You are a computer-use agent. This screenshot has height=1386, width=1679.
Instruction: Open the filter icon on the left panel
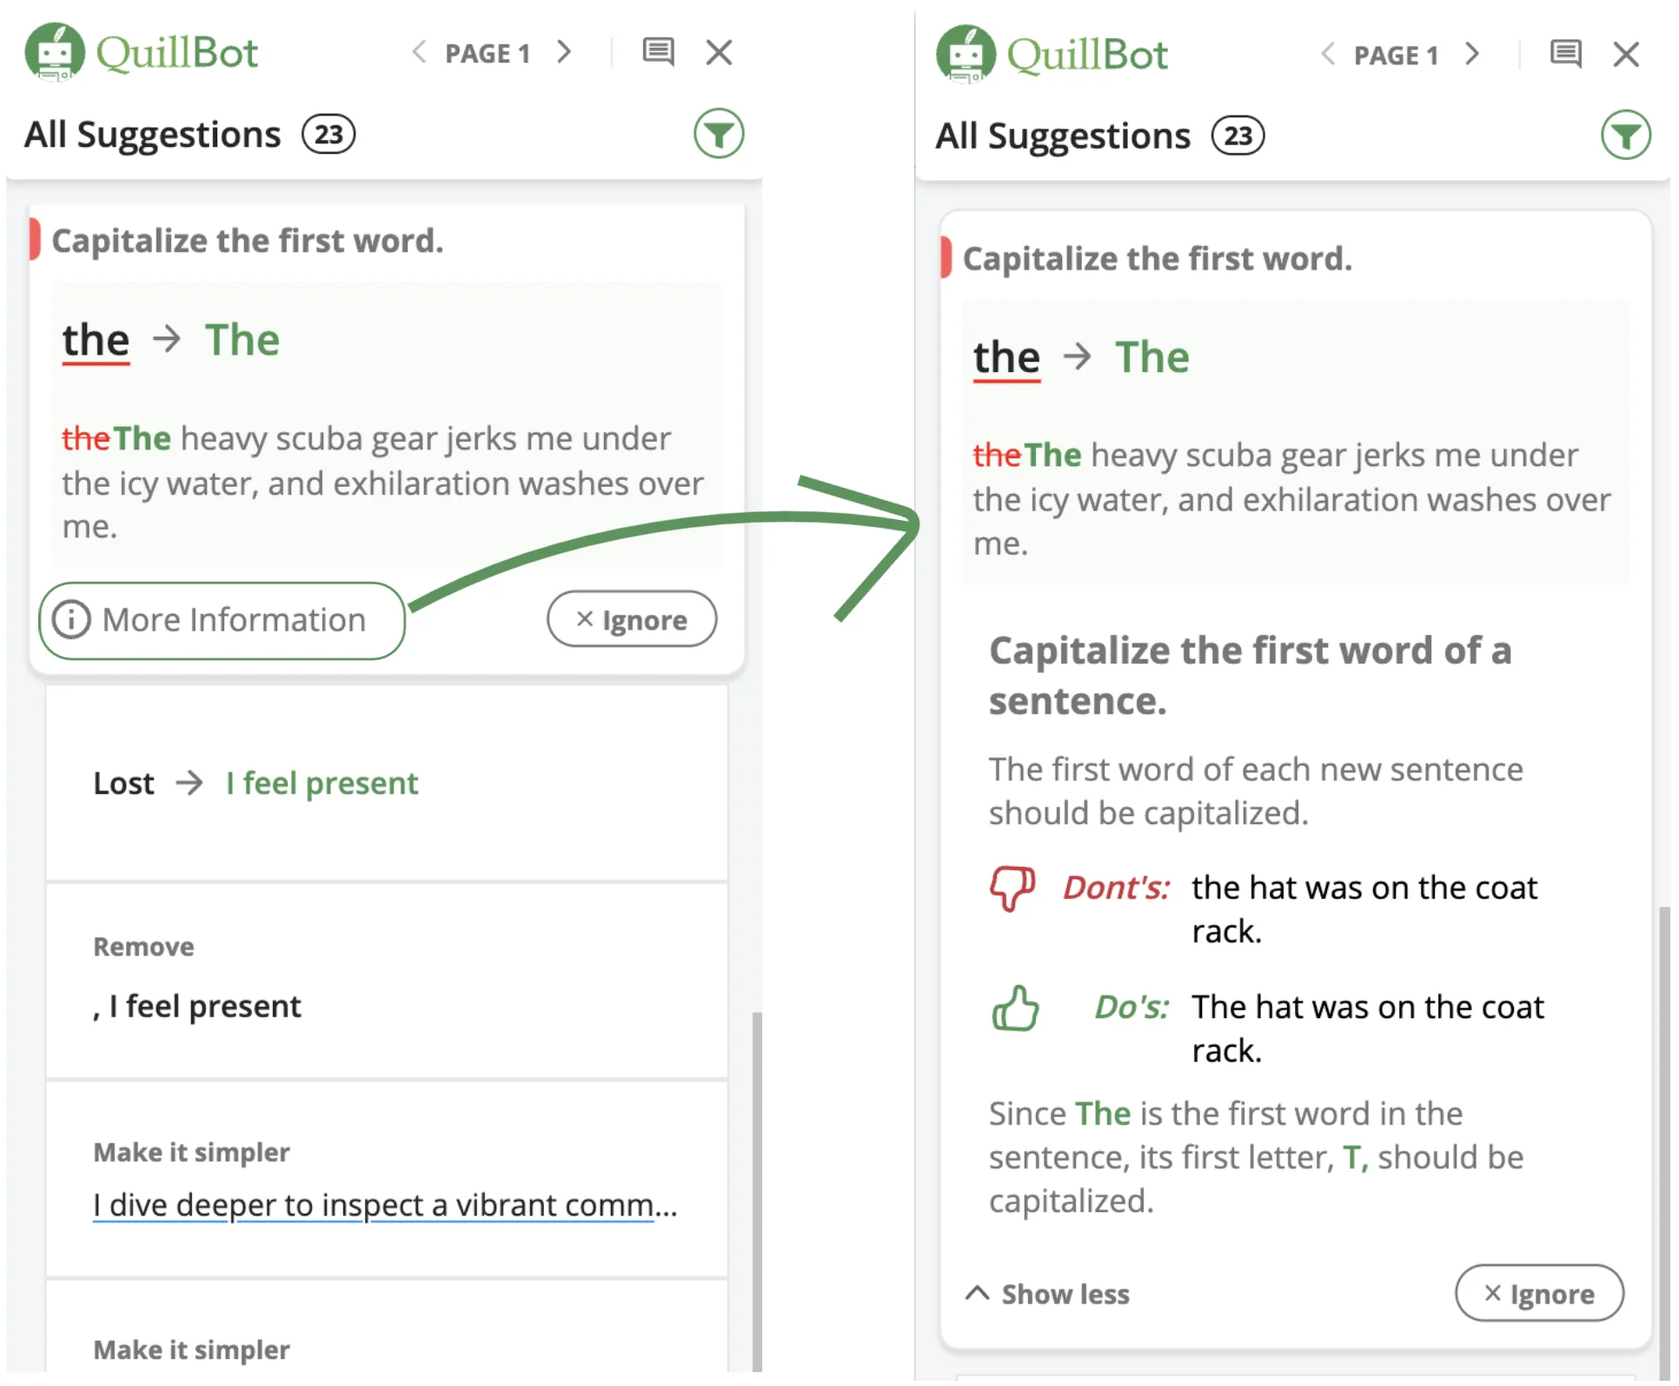(x=719, y=133)
